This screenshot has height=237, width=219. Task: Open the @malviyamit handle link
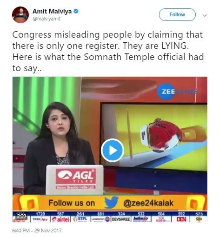coord(46,19)
